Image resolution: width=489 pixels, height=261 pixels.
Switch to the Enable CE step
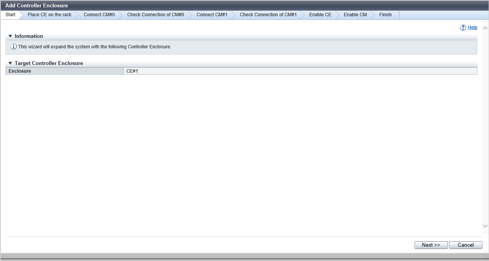pyautogui.click(x=320, y=15)
